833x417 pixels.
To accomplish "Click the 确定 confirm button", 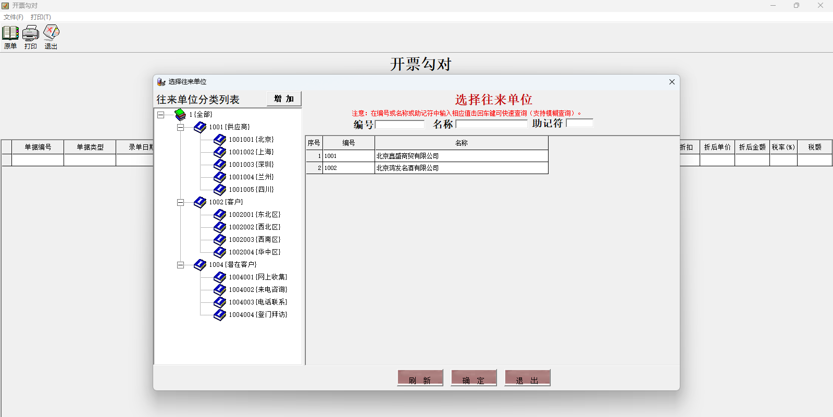I will click(474, 378).
